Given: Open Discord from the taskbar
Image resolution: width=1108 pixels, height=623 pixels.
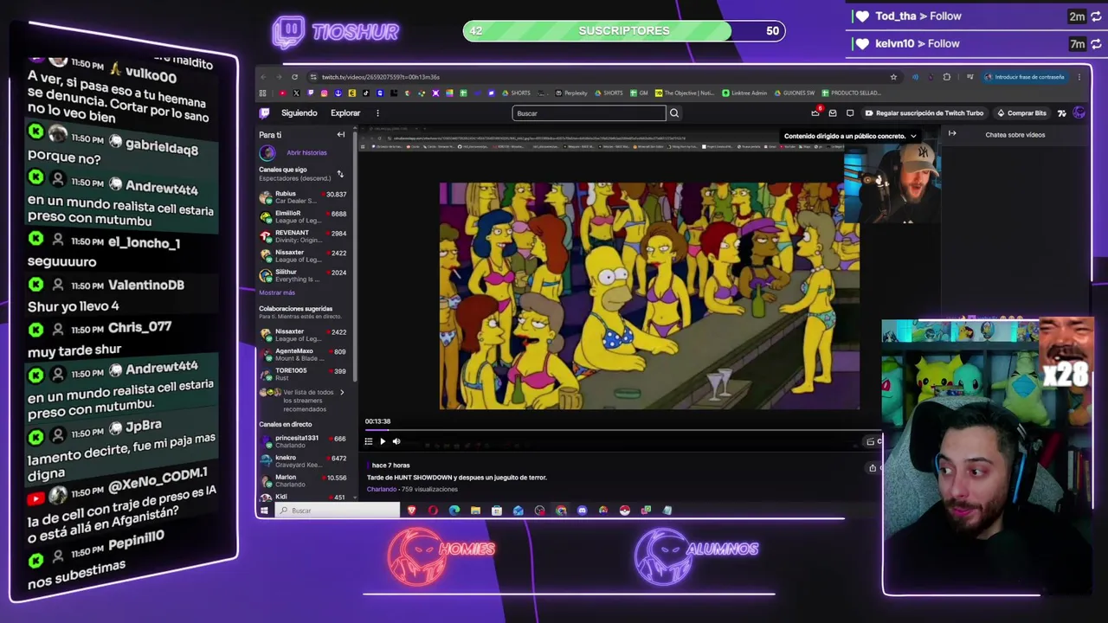Looking at the screenshot, I should tap(582, 511).
